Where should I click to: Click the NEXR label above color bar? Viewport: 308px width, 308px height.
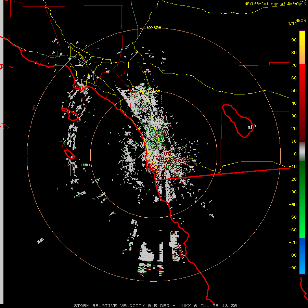(x=301, y=20)
